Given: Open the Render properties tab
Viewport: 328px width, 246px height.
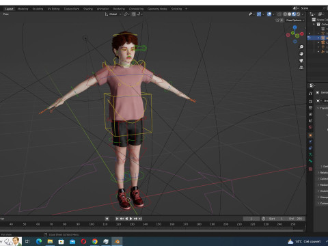Looking at the screenshot, I should [x=310, y=101].
